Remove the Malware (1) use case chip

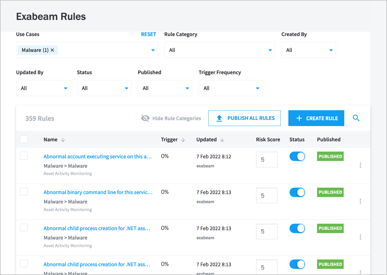(52, 50)
